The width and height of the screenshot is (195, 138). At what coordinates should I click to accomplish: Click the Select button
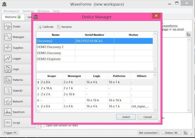tap(126, 117)
